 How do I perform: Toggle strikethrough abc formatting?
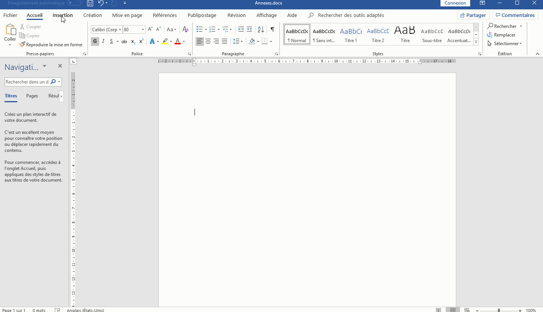pyautogui.click(x=125, y=41)
